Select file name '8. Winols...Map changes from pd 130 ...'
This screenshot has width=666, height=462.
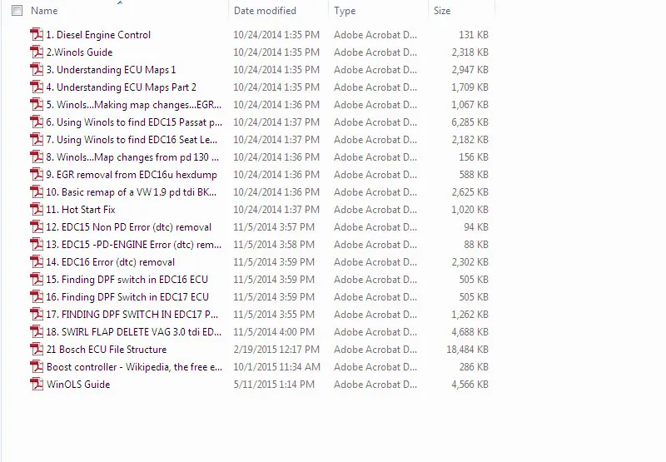(132, 157)
